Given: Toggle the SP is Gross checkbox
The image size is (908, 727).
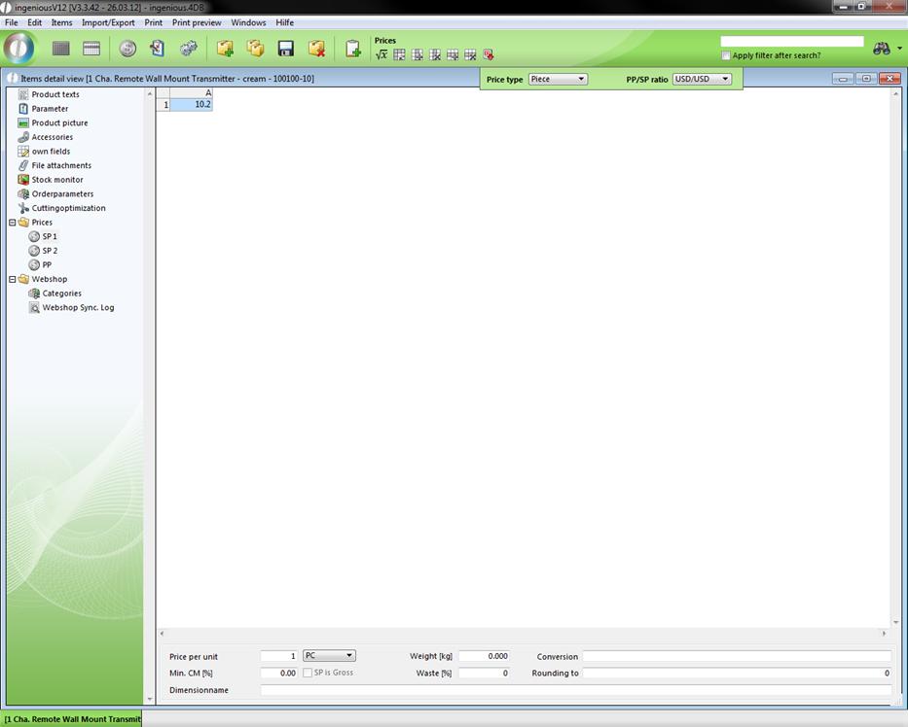Looking at the screenshot, I should (x=308, y=673).
